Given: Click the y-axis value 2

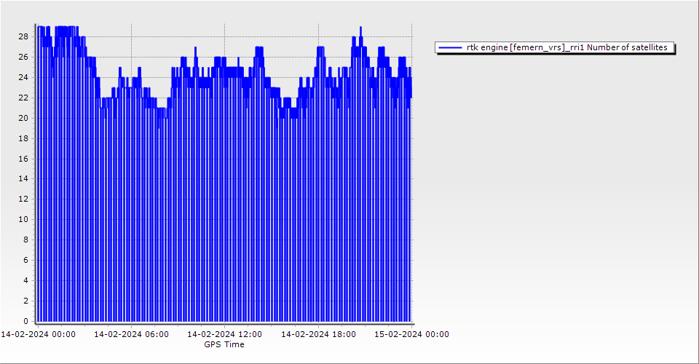Looking at the screenshot, I should pos(25,301).
